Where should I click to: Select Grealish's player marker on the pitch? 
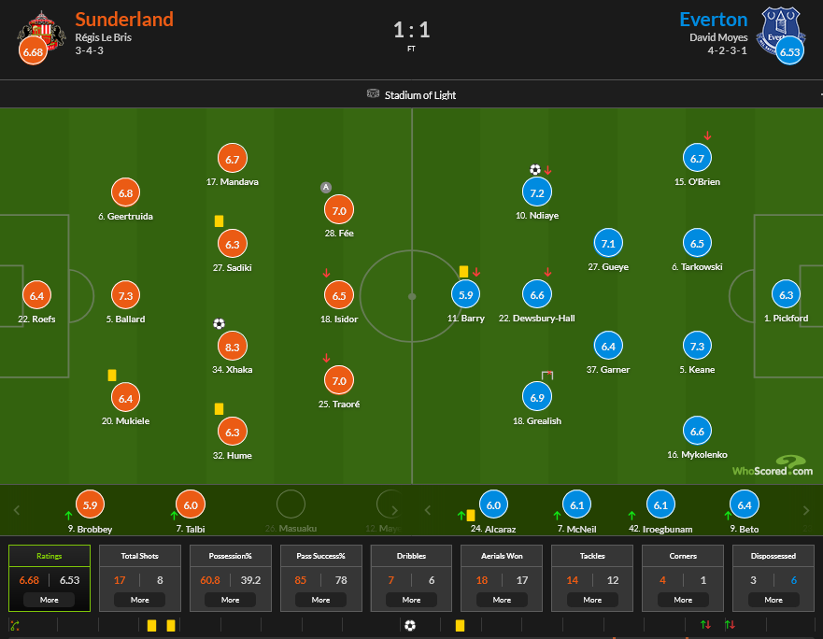[536, 398]
